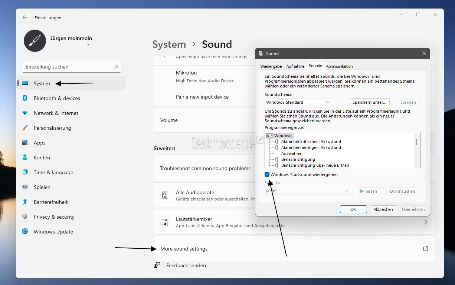455x285 pixels.
Task: Select the Privacy & security shield icon
Action: [x=25, y=217]
